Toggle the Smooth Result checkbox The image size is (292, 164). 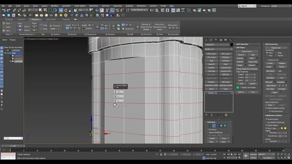pyautogui.click(x=266, y=119)
